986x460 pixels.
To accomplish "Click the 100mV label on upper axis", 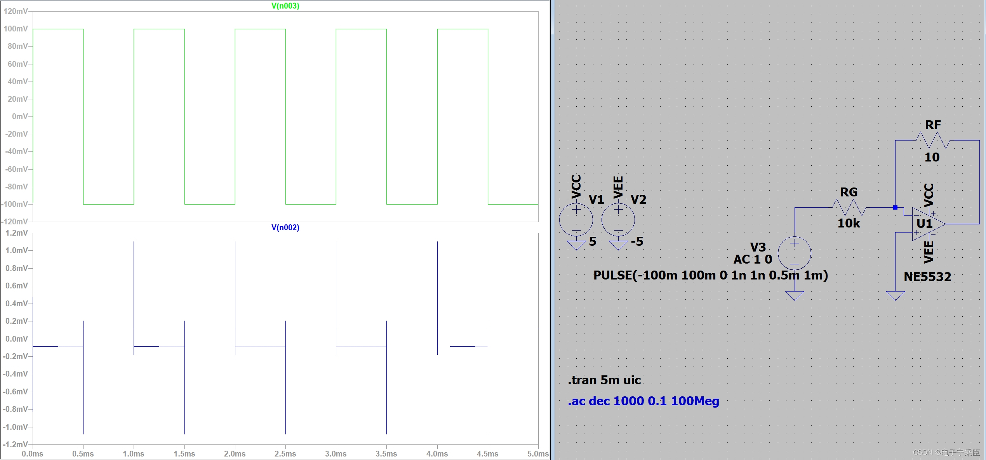I will [x=16, y=29].
